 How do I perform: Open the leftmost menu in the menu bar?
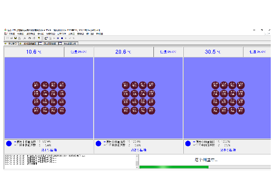(x=12, y=34)
